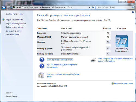Click the question icon beside Tips for improving

[42, 66]
